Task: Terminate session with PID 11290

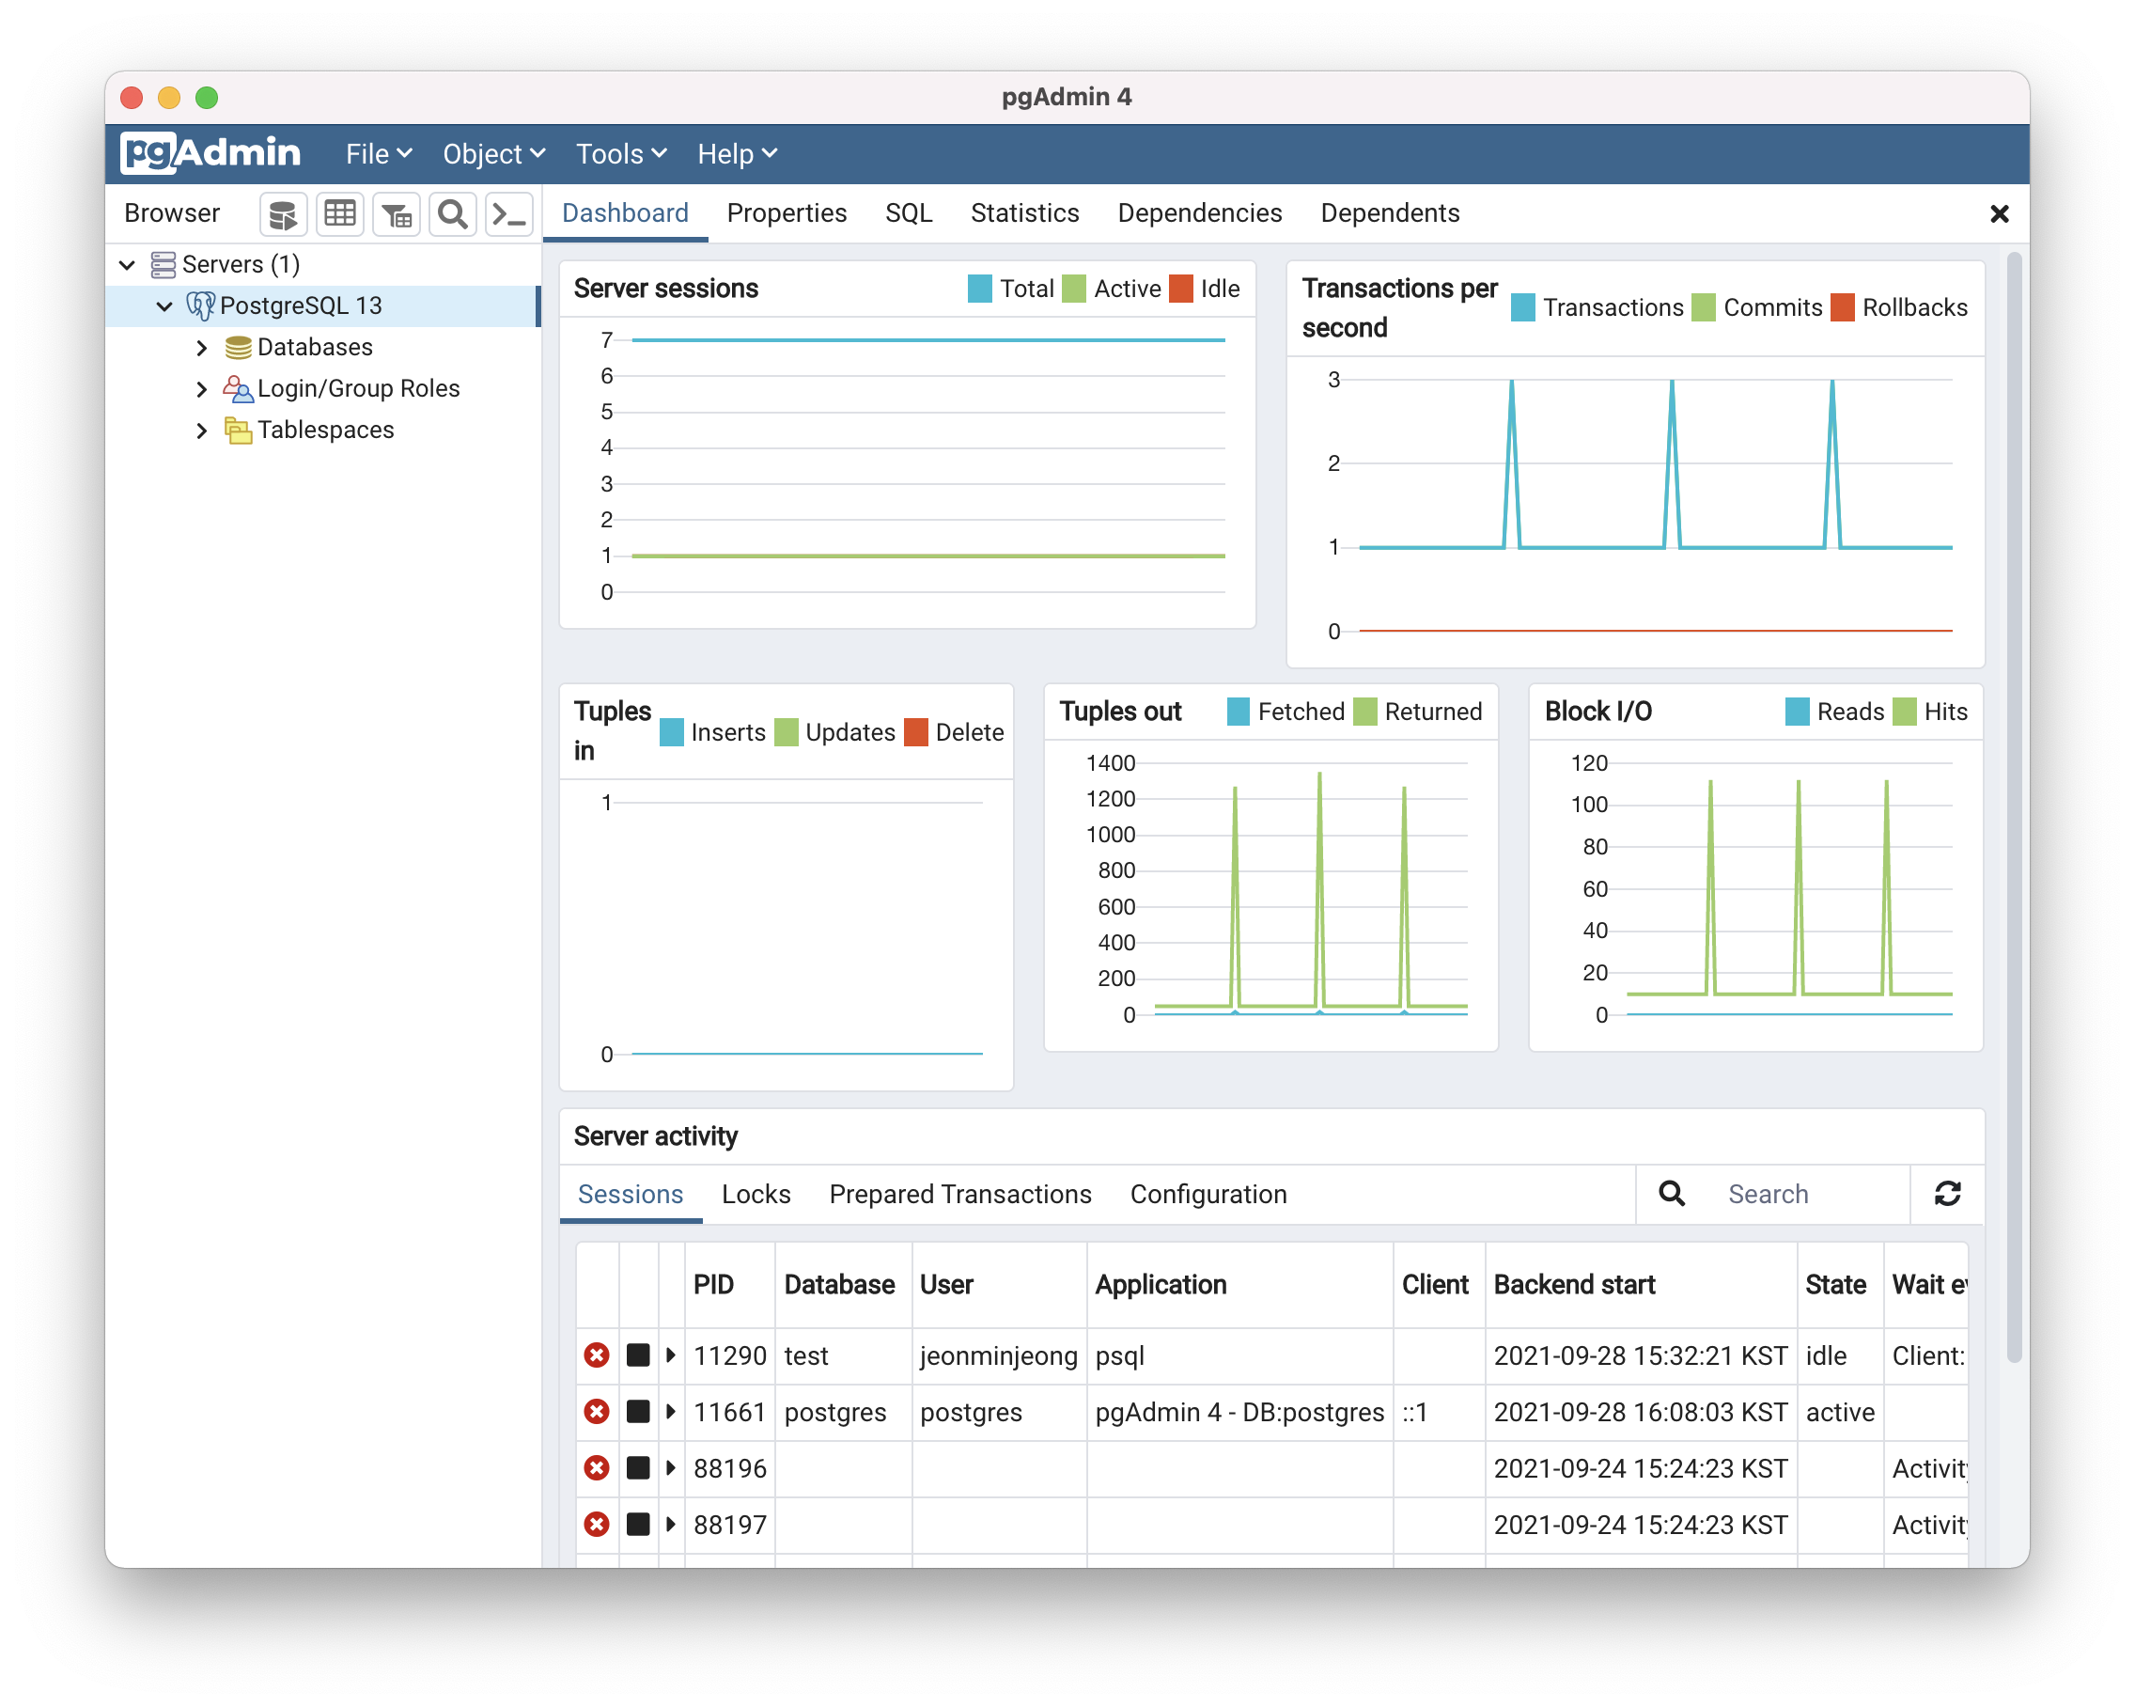Action: click(596, 1355)
